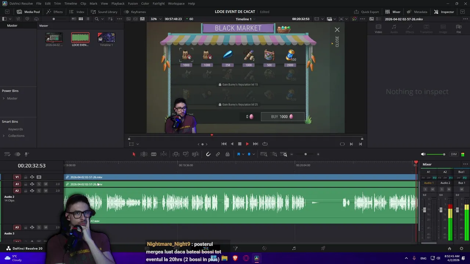Click the Replace Clip toolbar icon
The width and height of the screenshot is (470, 264).
pos(195,154)
